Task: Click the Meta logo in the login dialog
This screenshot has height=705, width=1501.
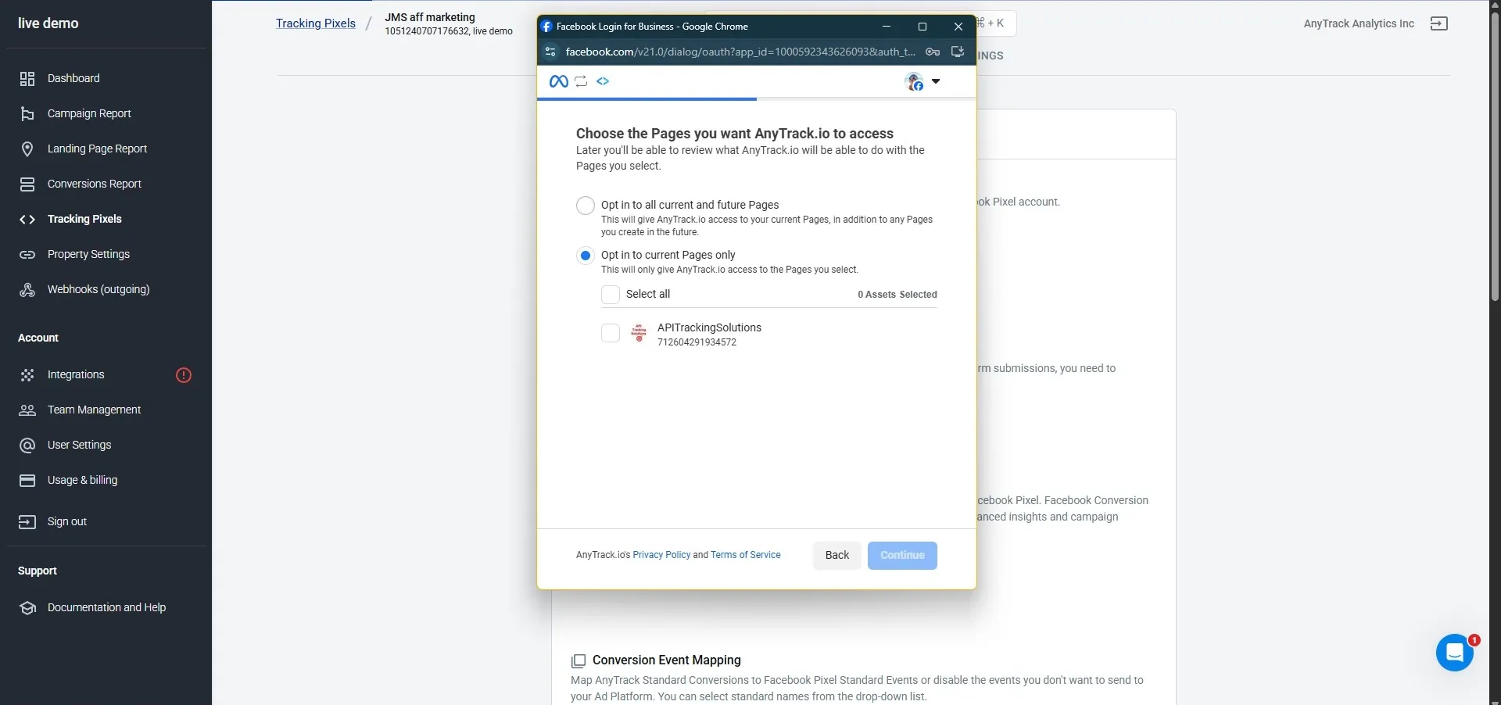Action: pyautogui.click(x=559, y=81)
